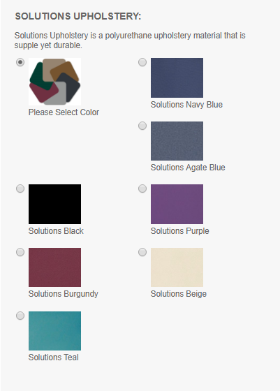Image resolution: width=280 pixels, height=391 pixels.
Task: Click the Please Select Color label
Action: pos(64,112)
